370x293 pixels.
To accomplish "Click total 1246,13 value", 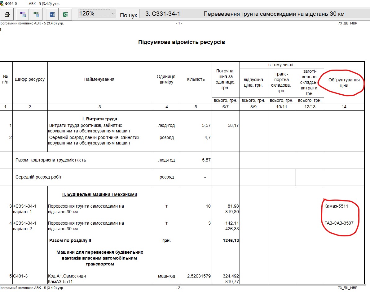I will 231,241.
